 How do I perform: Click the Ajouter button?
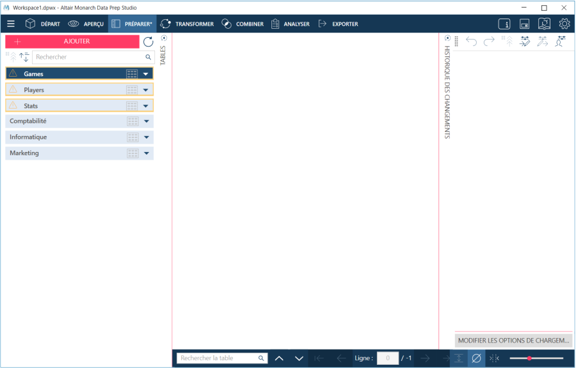(72, 42)
